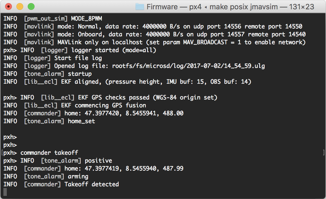Click the 'Start file log' logger line

pos(78,58)
